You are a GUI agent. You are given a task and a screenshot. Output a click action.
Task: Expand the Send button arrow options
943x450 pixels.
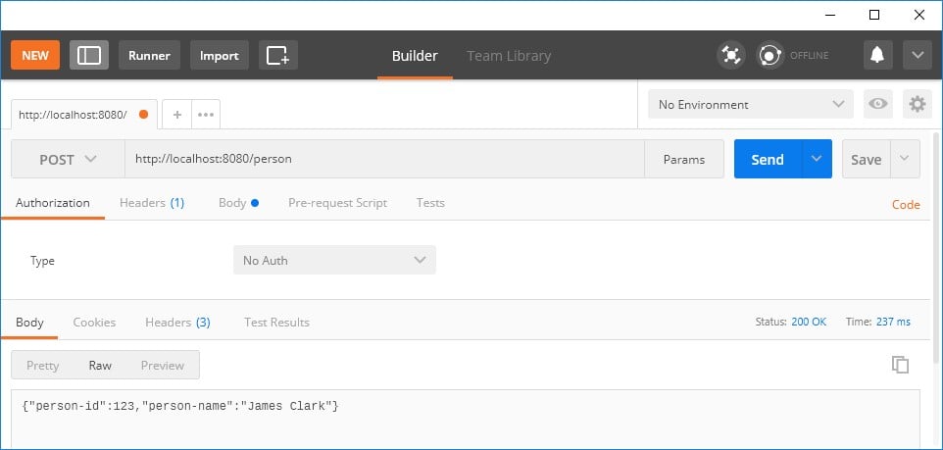817,159
